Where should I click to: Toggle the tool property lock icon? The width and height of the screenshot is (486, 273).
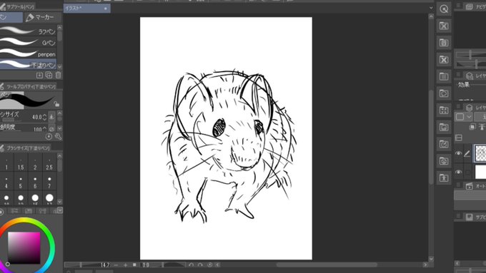point(56,103)
